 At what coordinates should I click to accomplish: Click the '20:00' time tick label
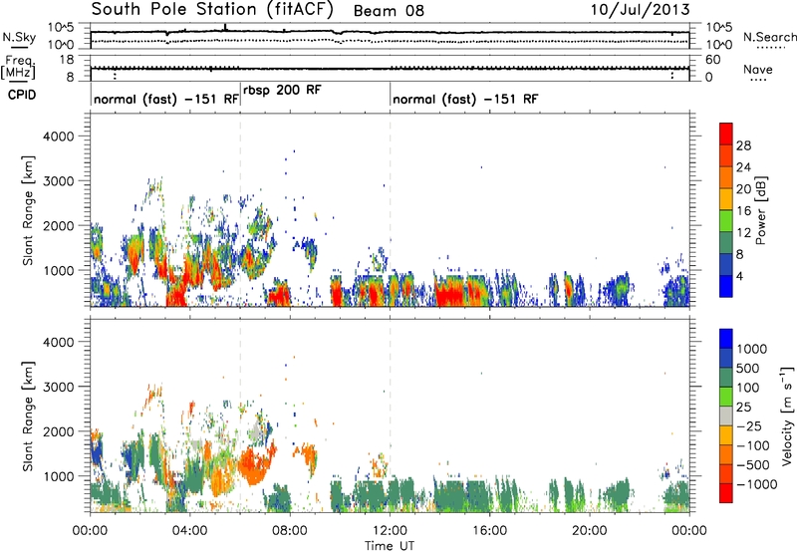[x=589, y=531]
